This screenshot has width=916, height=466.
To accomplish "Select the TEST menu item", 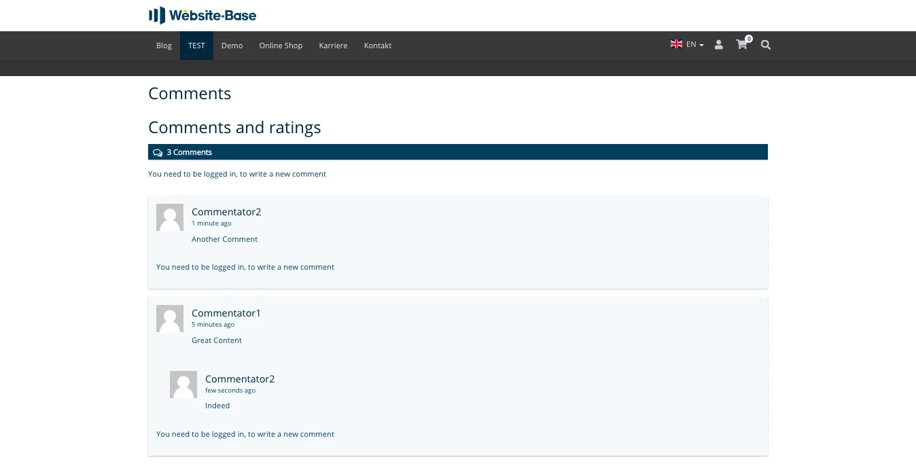I will [196, 46].
